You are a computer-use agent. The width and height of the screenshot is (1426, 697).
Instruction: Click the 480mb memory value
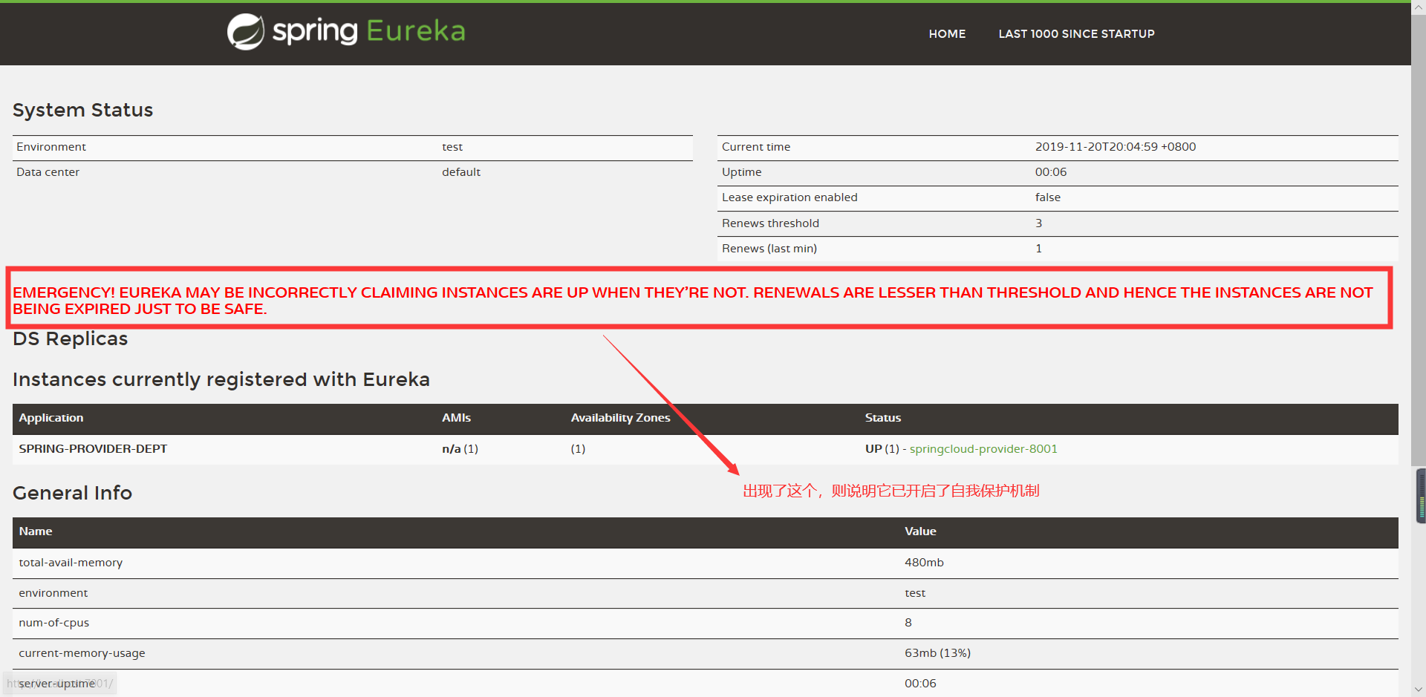tap(924, 563)
